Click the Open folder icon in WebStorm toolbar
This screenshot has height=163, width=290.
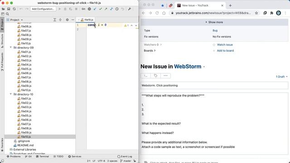[3, 9]
